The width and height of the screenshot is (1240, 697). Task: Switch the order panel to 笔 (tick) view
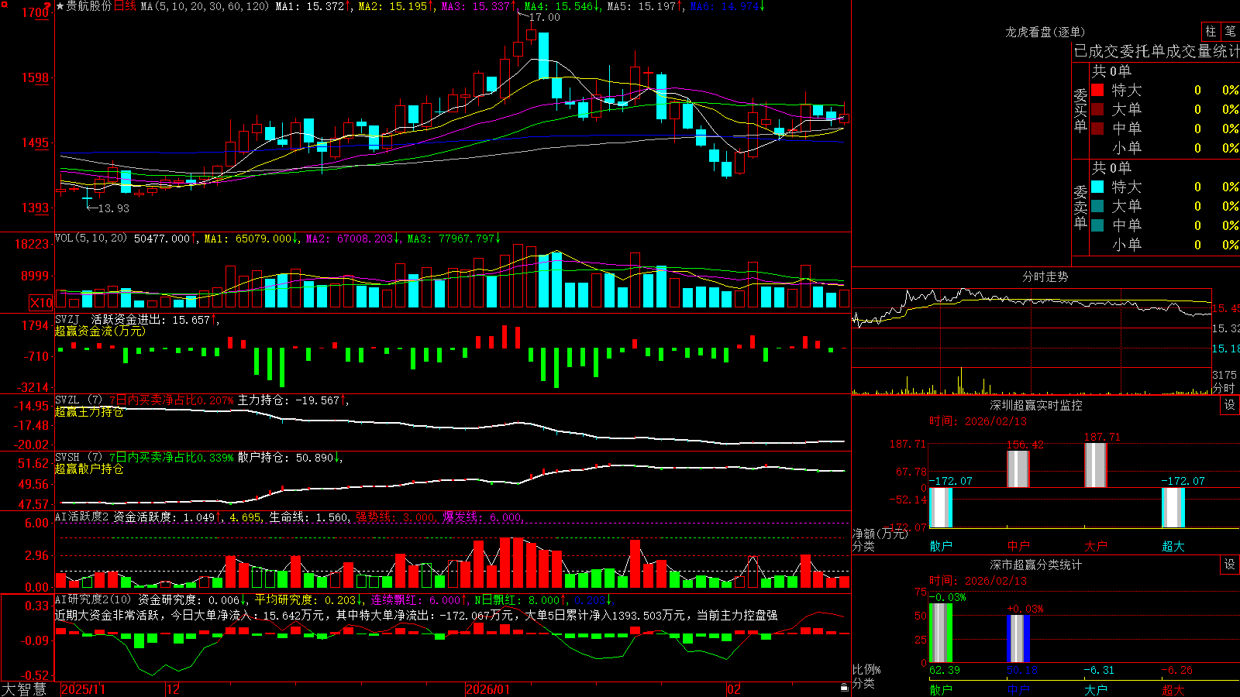click(x=1230, y=32)
